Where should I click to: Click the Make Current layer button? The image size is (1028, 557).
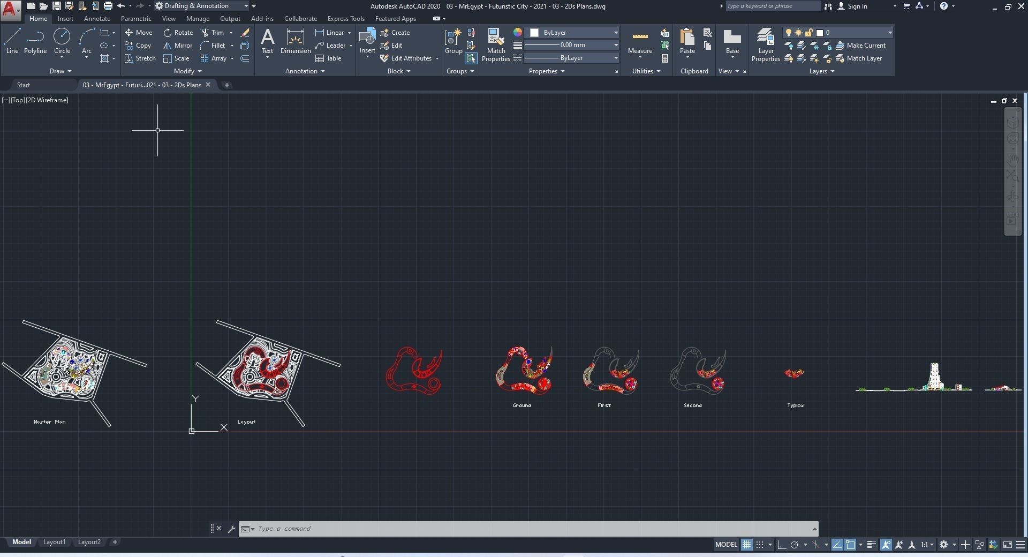tap(860, 46)
